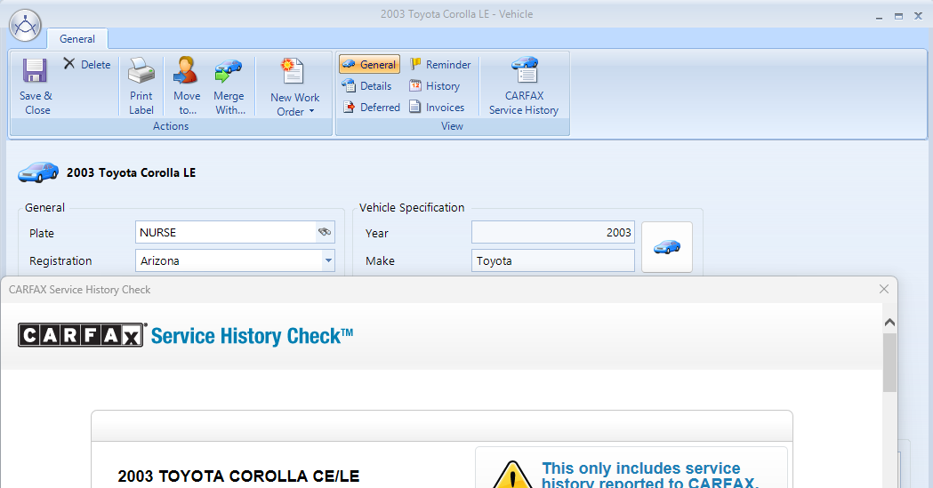Viewport: 933px width, 488px height.
Task: Select the General ribbon tab
Action: point(76,39)
